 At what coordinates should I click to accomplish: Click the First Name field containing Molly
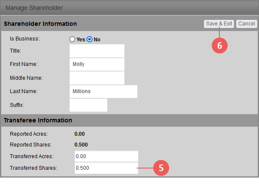click(x=97, y=64)
